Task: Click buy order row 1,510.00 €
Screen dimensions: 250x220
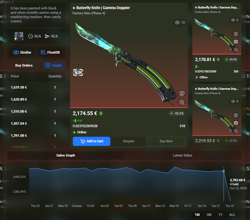Action: pos(36,111)
